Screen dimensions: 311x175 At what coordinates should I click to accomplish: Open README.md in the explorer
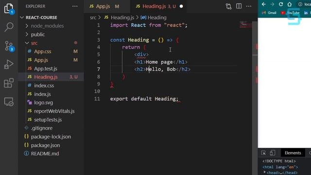pyautogui.click(x=45, y=154)
